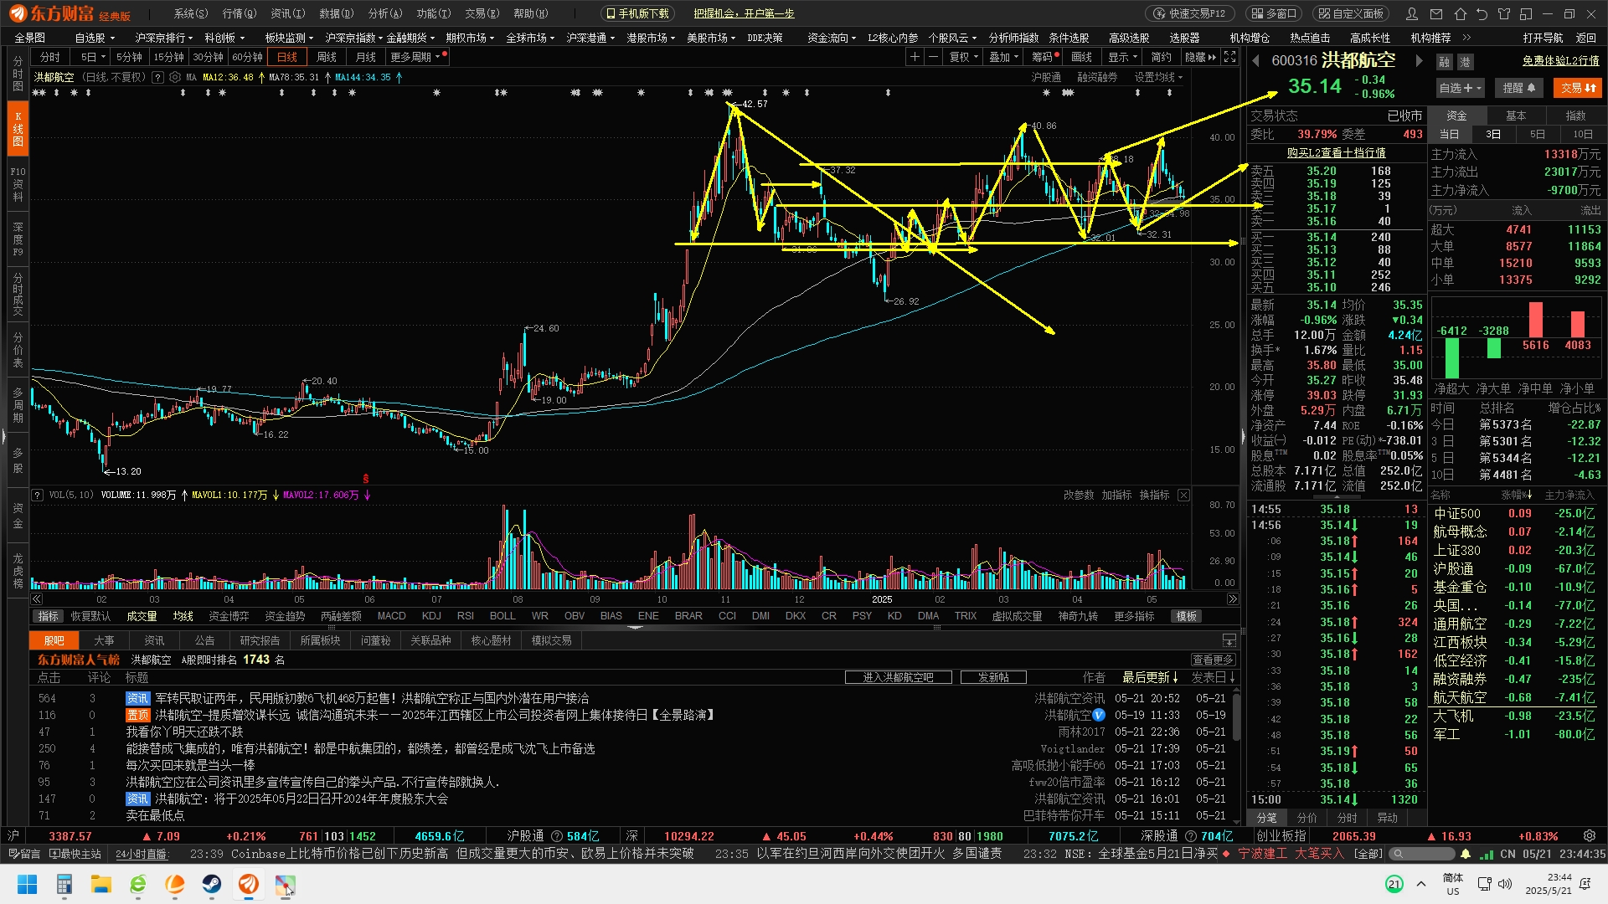
Task: Go to previous stock with left arrow
Action: point(1255,61)
